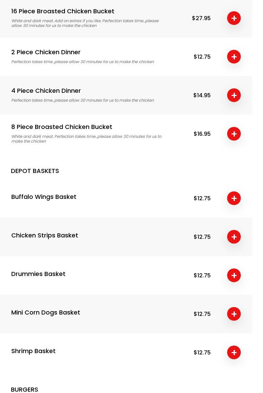Image resolution: width=263 pixels, height=393 pixels.
Task: Tap plus button beside Shrimp Basket
Action: pyautogui.click(x=234, y=352)
